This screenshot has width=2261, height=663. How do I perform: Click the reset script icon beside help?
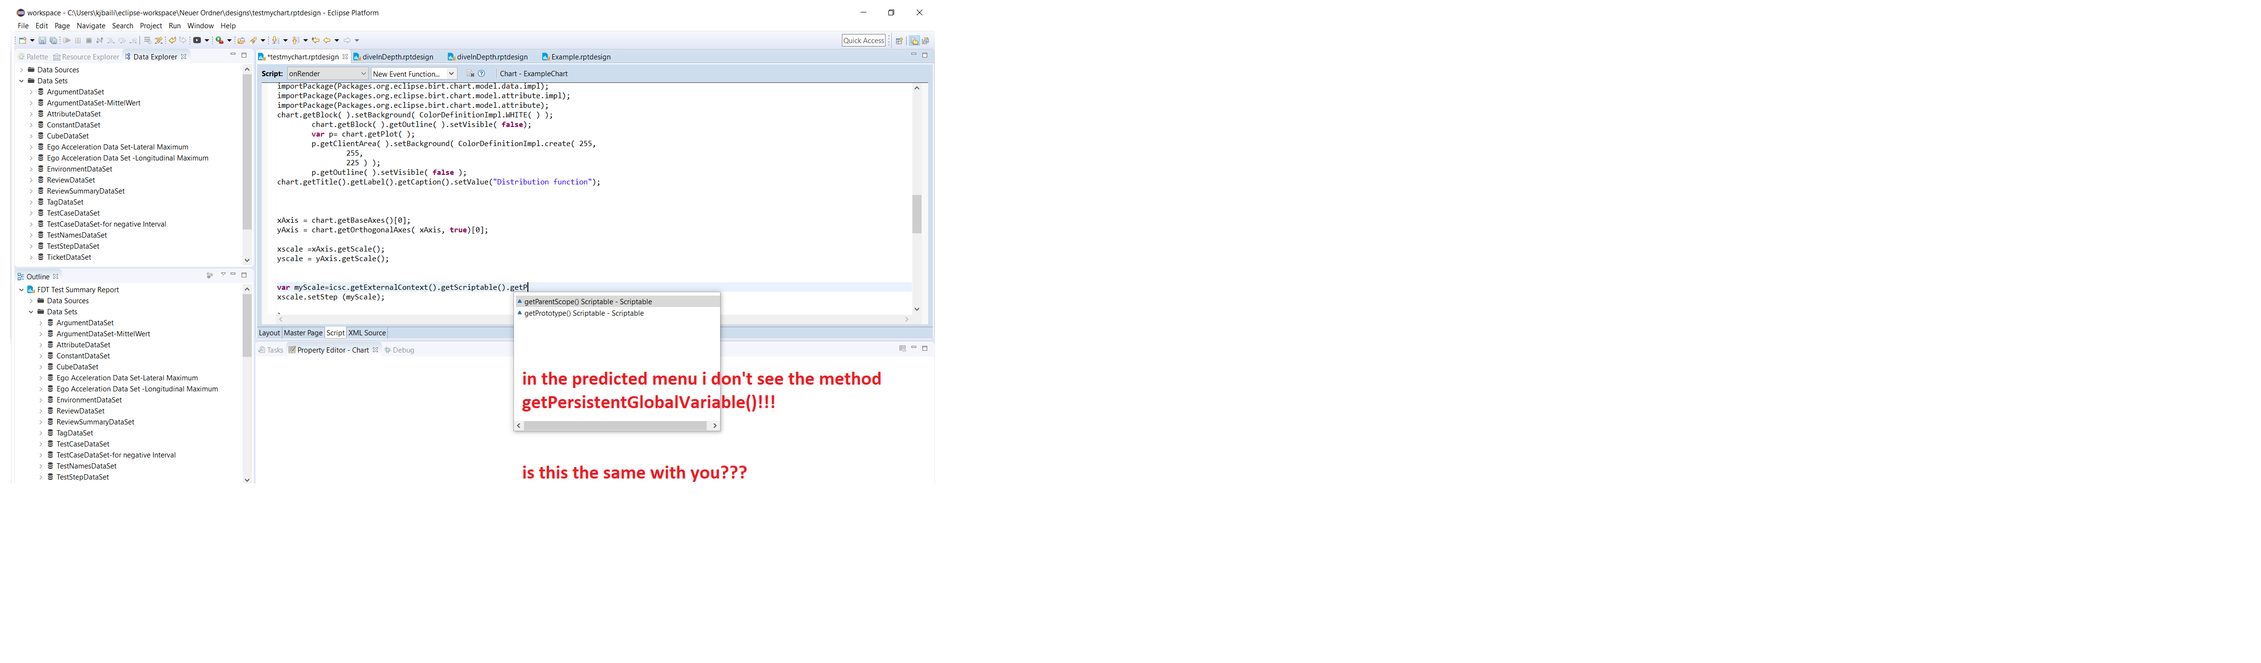(x=470, y=74)
